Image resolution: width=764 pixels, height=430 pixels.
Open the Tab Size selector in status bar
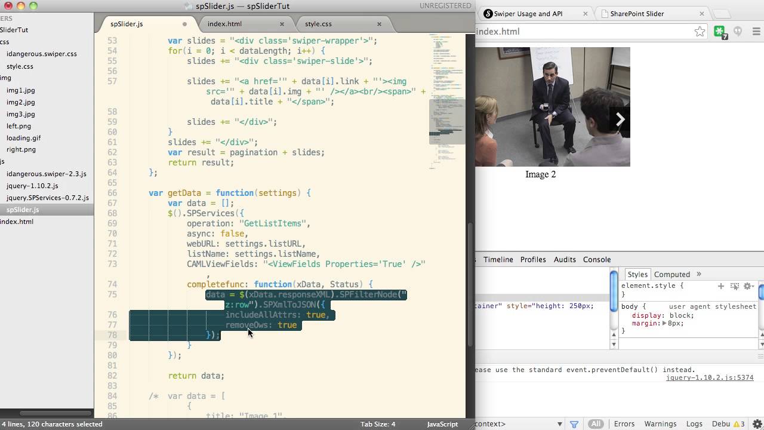pos(378,424)
